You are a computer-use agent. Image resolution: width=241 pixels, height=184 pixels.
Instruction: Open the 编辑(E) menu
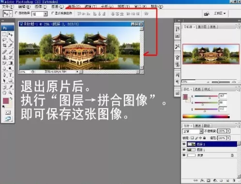(24, 7)
